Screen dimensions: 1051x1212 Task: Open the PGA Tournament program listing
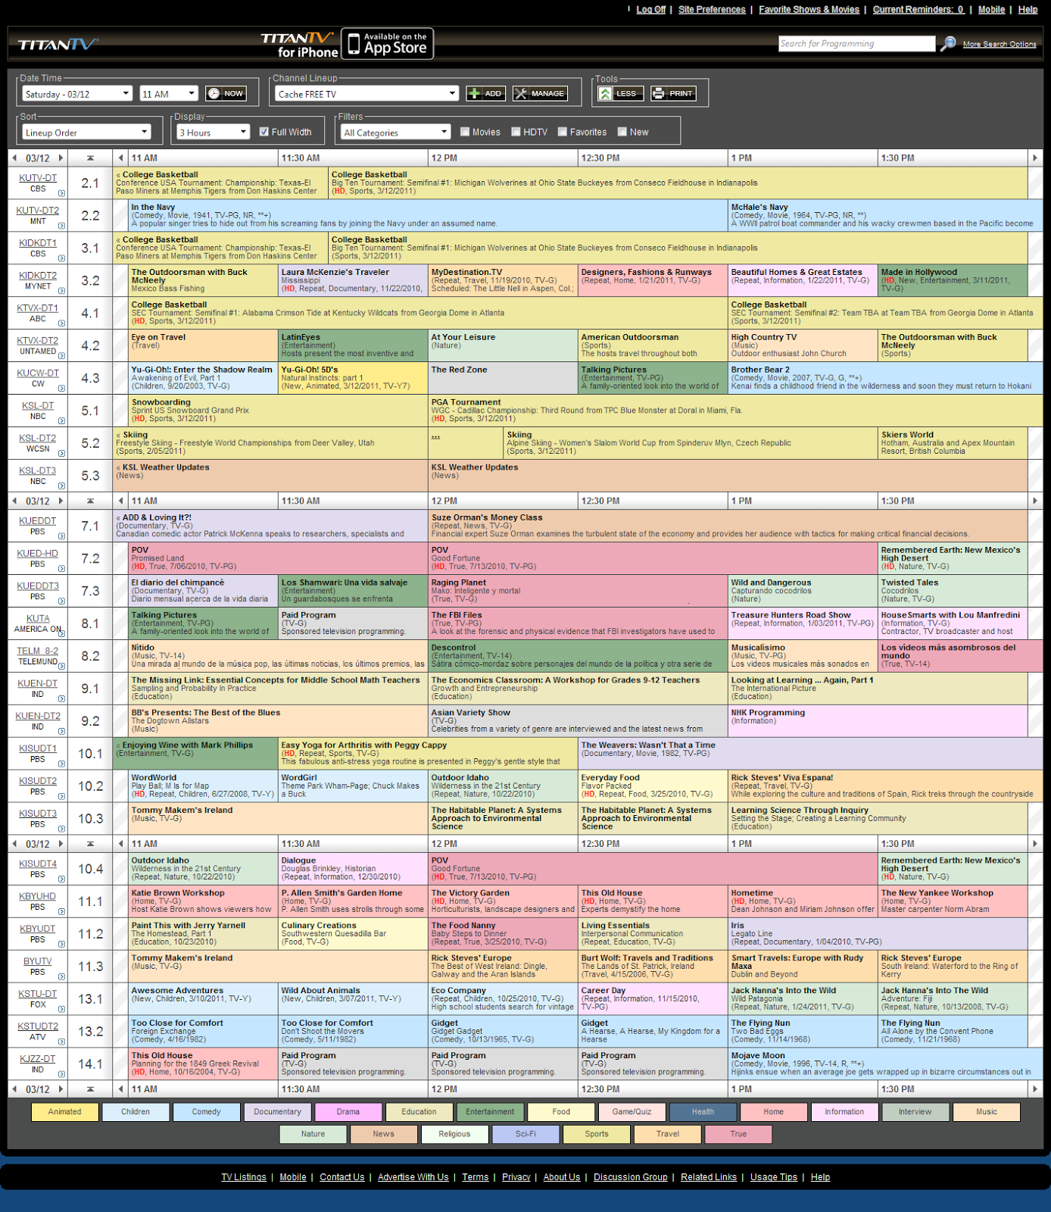(x=735, y=411)
